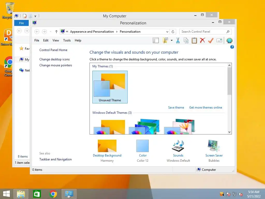Click Change mouse pointers link
The image size is (265, 199).
click(56, 65)
